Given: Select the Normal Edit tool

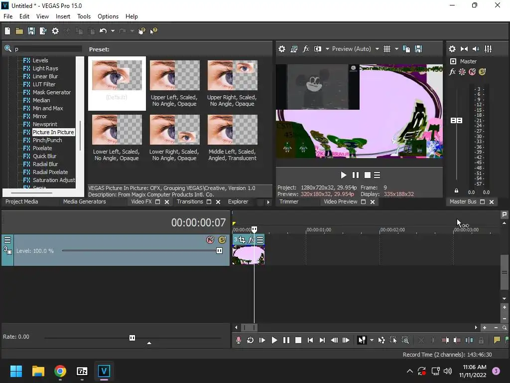Looking at the screenshot, I should pyautogui.click(x=362, y=340).
